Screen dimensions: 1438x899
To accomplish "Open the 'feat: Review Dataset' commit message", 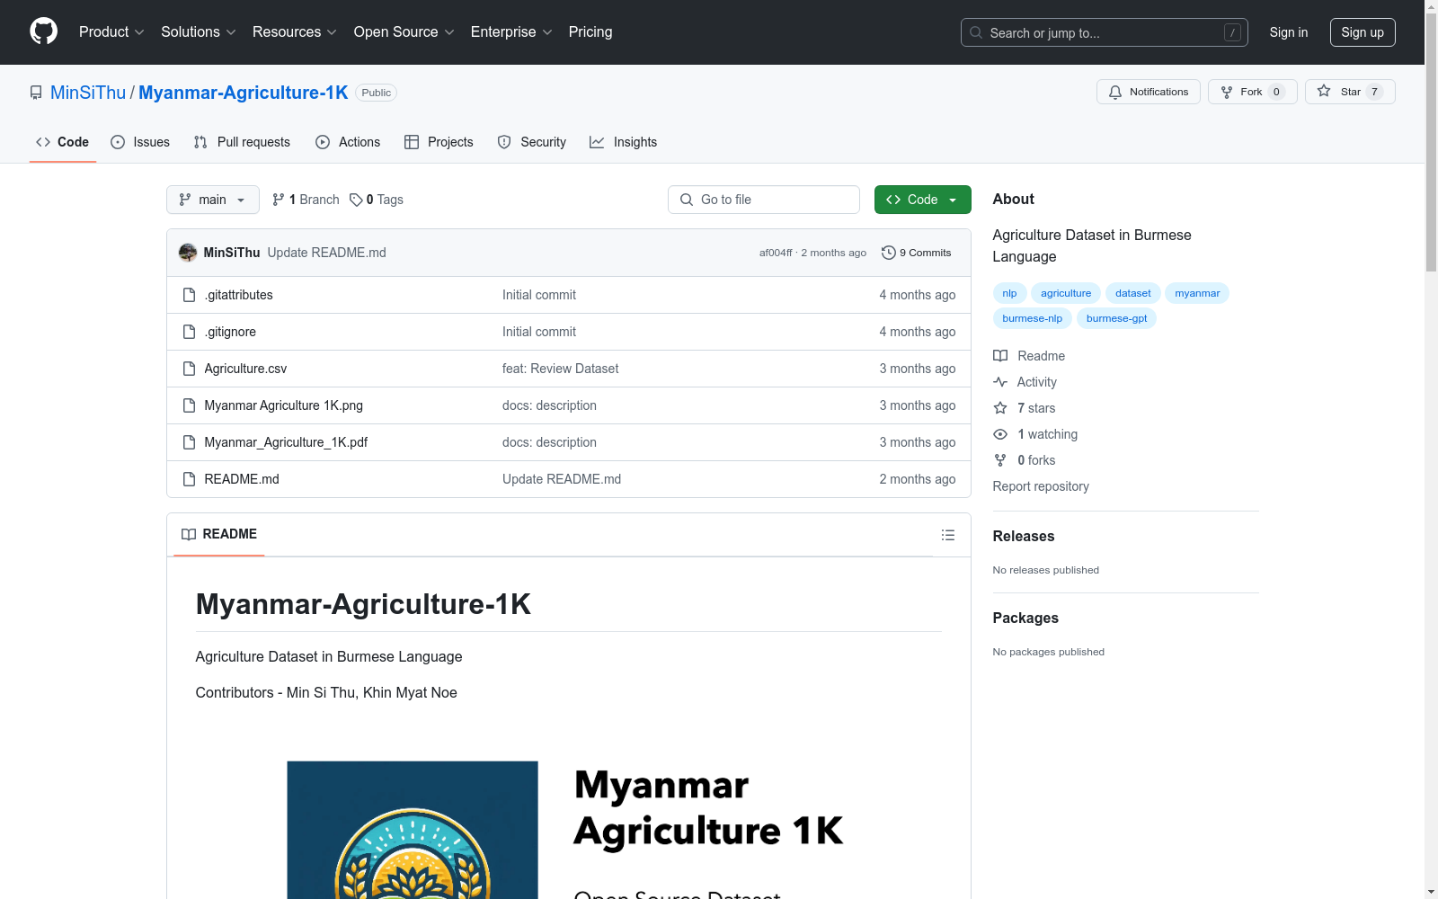I will tap(561, 369).
